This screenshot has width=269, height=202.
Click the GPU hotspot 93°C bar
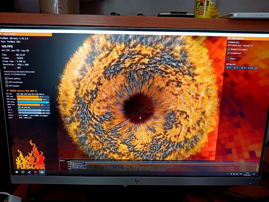[33, 99]
